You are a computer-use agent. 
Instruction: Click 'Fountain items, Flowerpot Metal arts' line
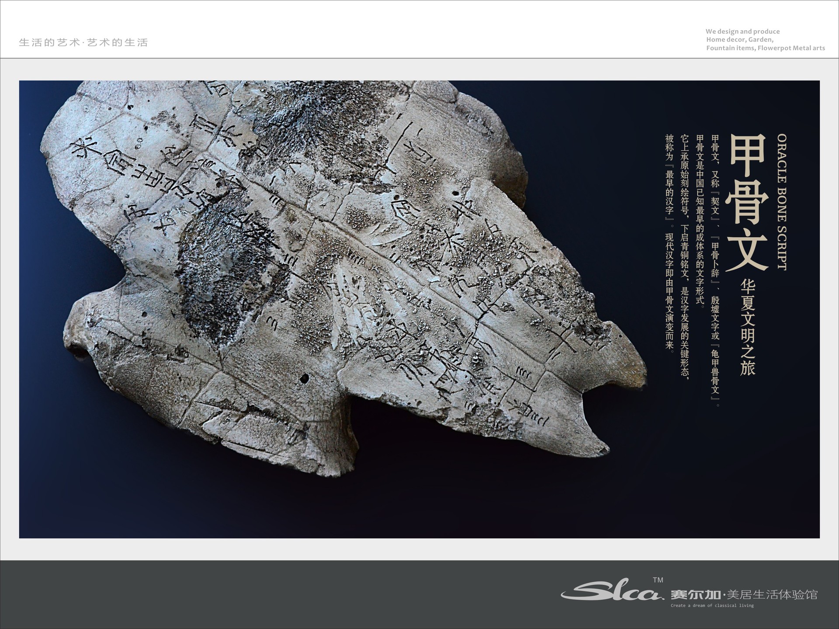pyautogui.click(x=765, y=48)
